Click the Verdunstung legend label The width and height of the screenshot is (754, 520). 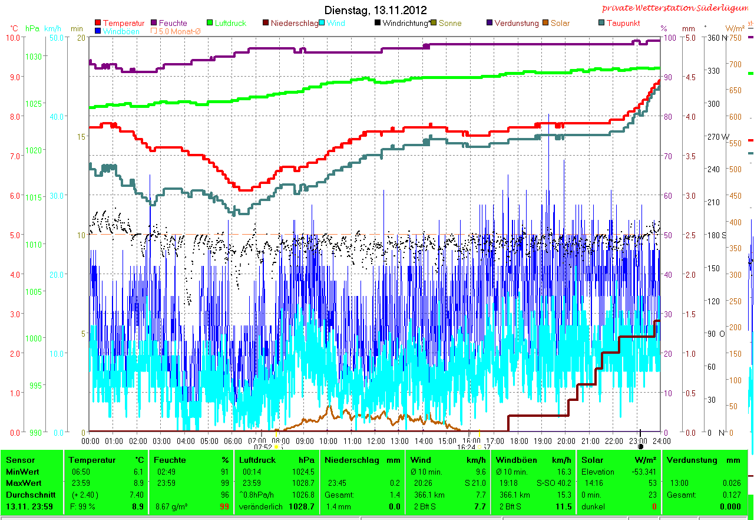point(516,24)
